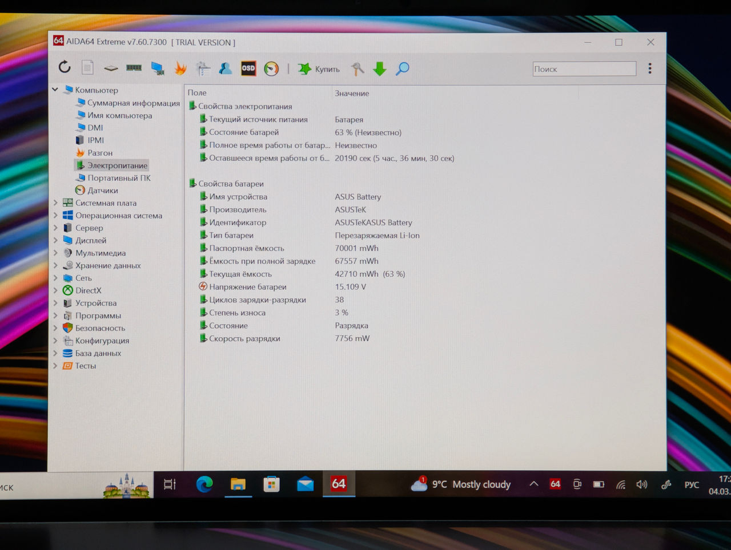Open Microsoft Edge from the taskbar
731x550 pixels.
click(x=204, y=484)
